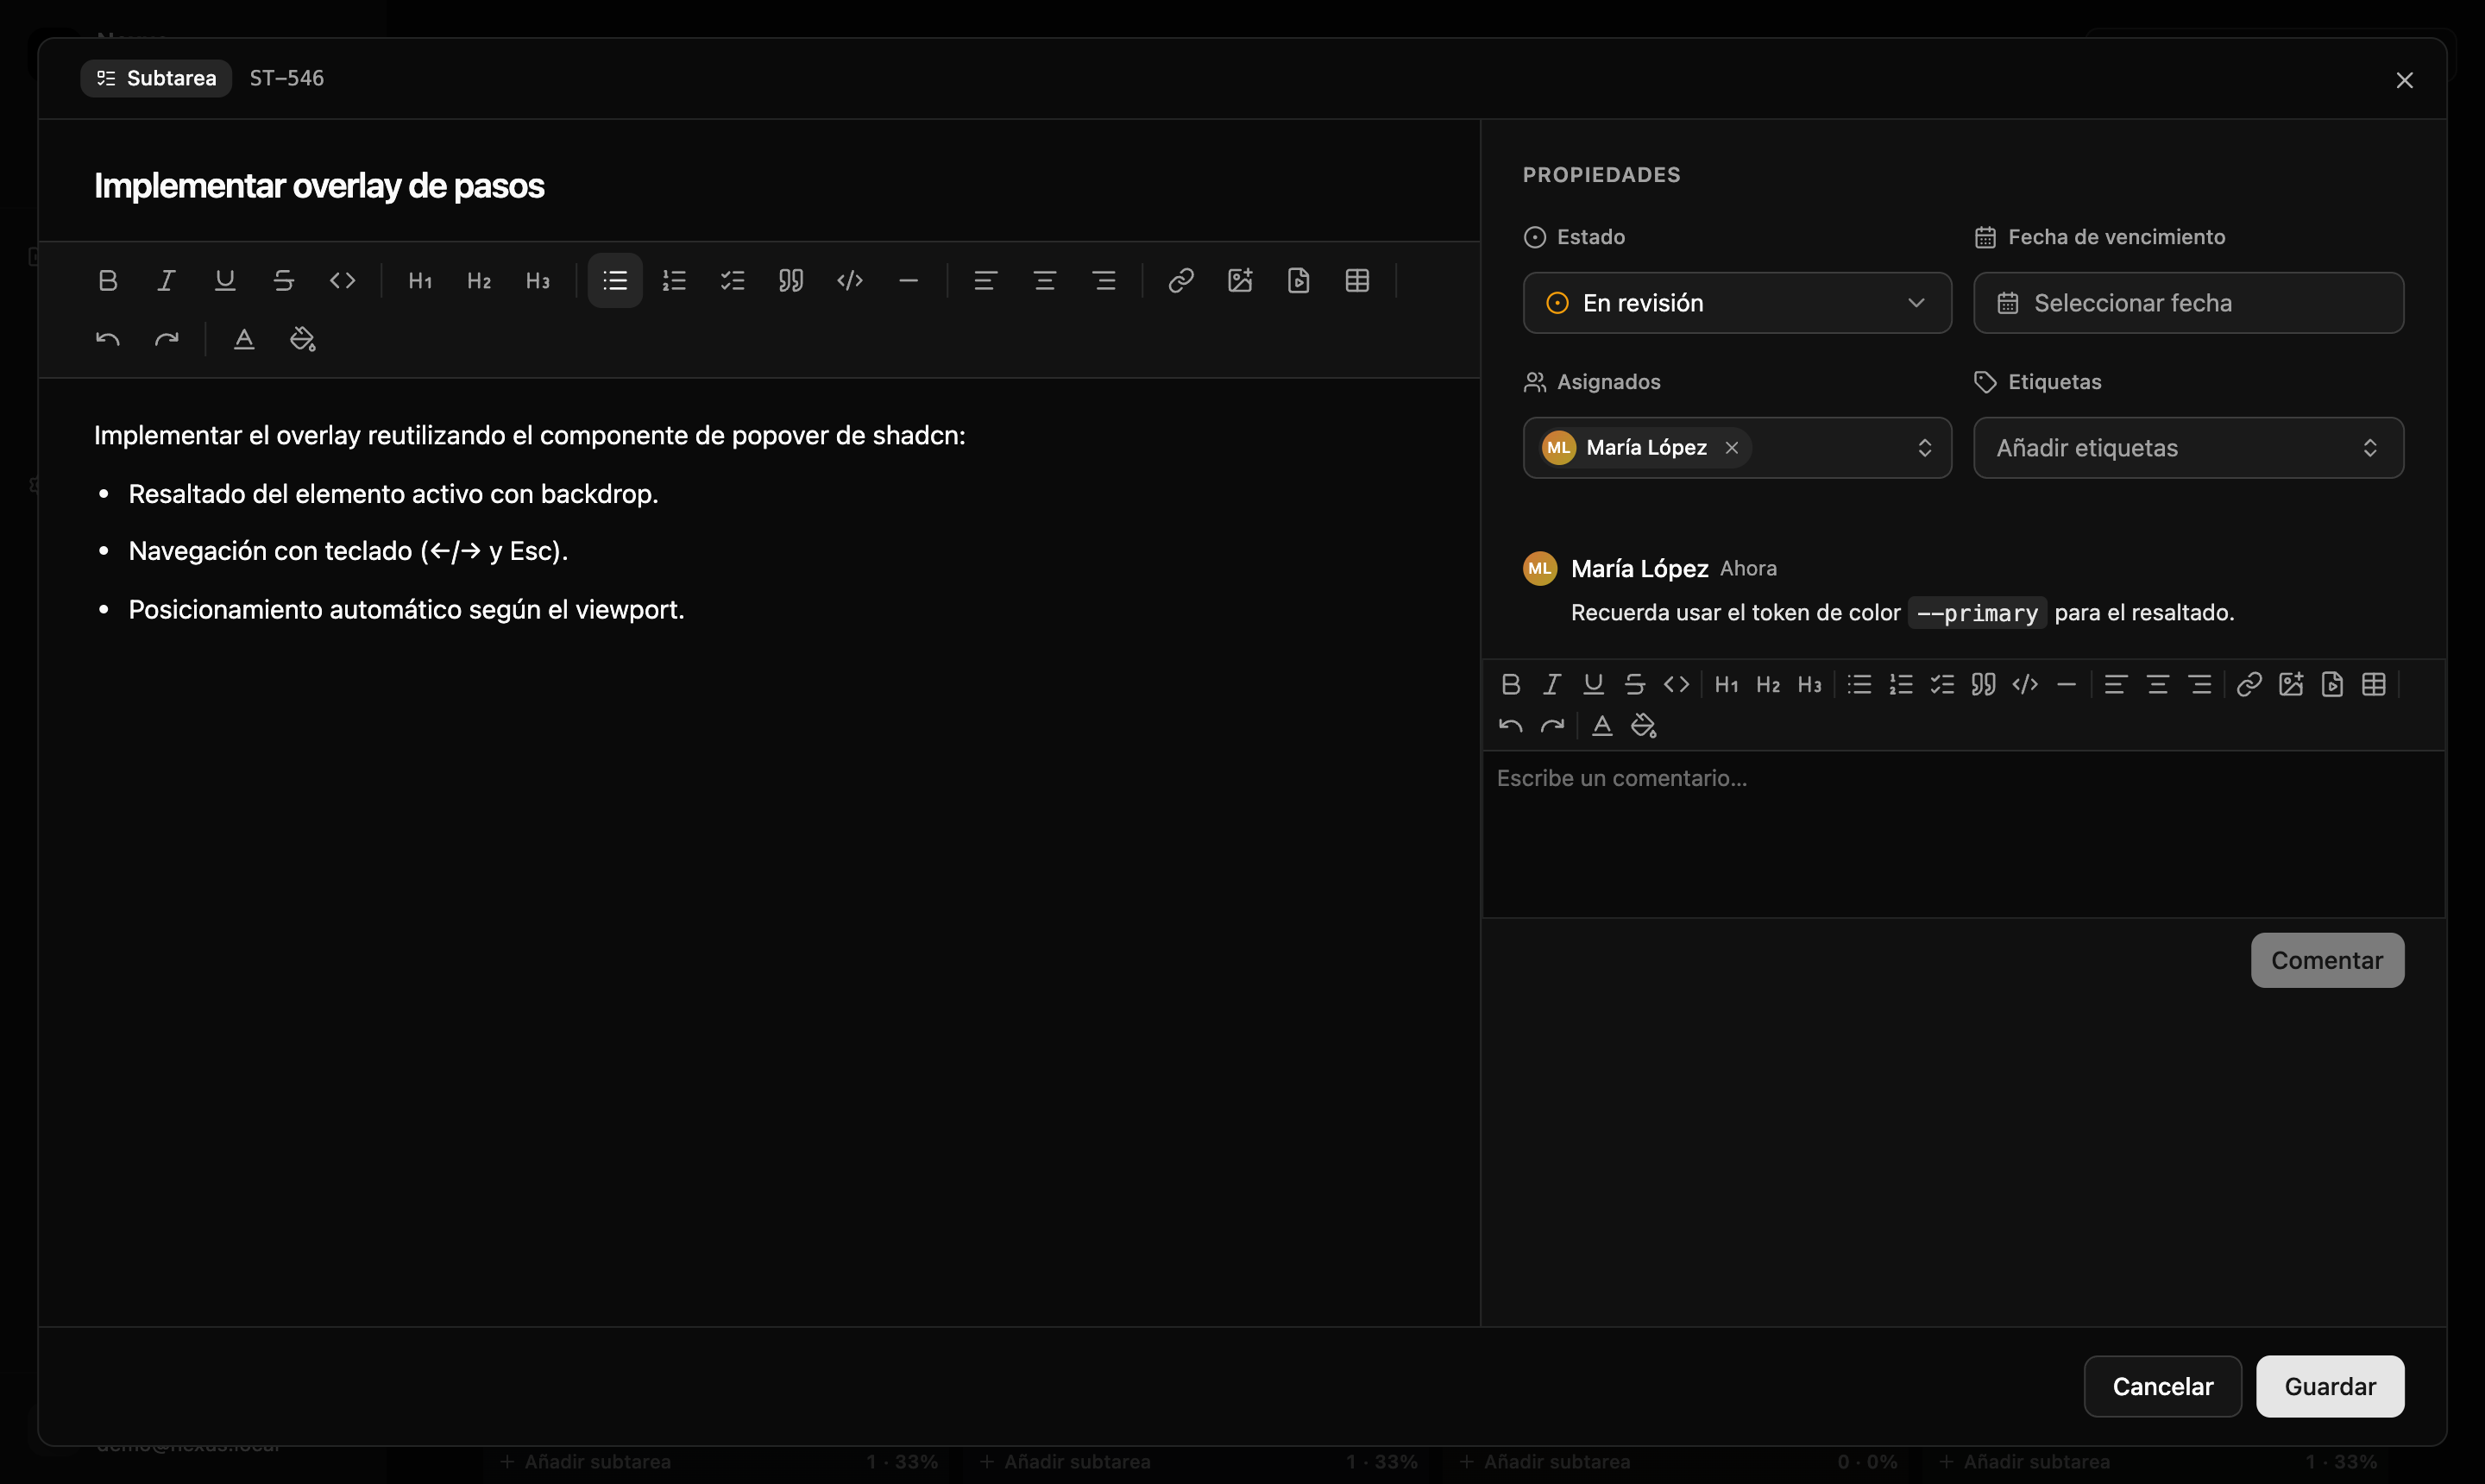
Task: Align description text left
Action: pos(986,281)
